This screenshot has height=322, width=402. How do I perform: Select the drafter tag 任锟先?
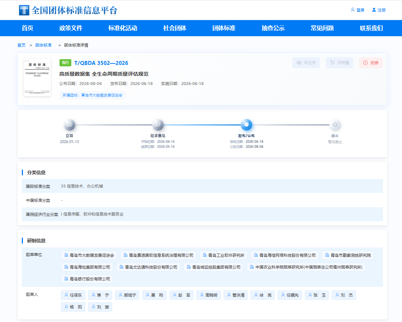point(290,295)
